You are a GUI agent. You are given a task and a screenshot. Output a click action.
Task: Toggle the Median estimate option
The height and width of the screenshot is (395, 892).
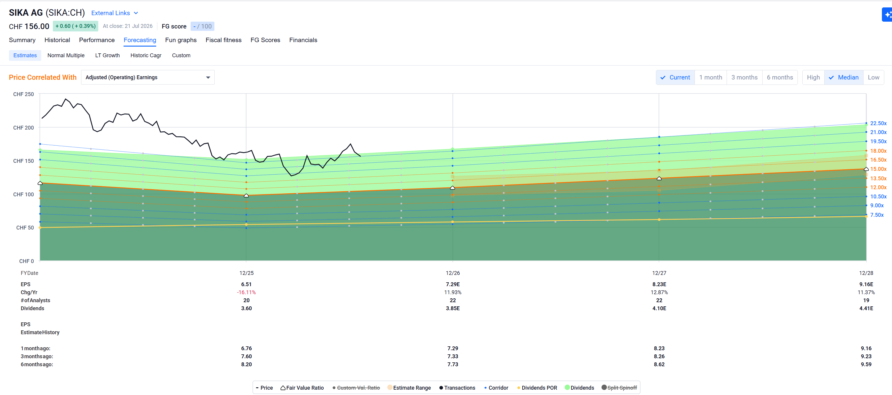844,77
